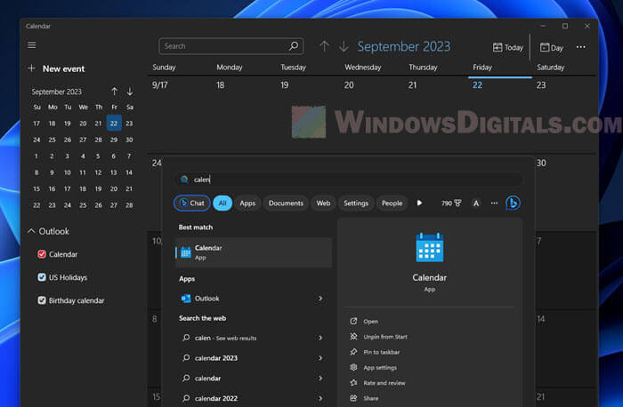Select the All filter tab

tap(222, 203)
